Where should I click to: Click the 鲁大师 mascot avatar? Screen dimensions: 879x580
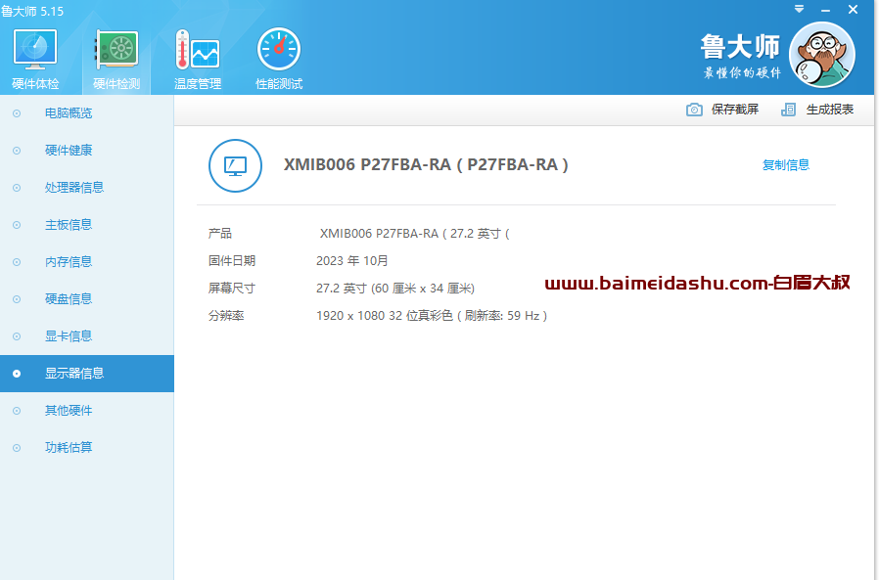[x=822, y=55]
